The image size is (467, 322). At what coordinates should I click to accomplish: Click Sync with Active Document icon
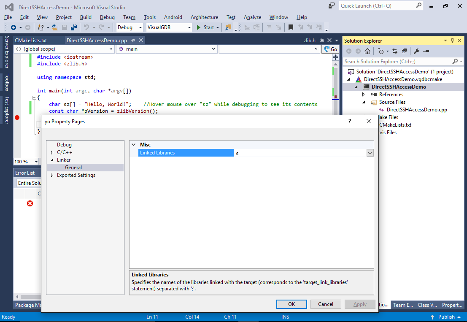click(x=395, y=51)
